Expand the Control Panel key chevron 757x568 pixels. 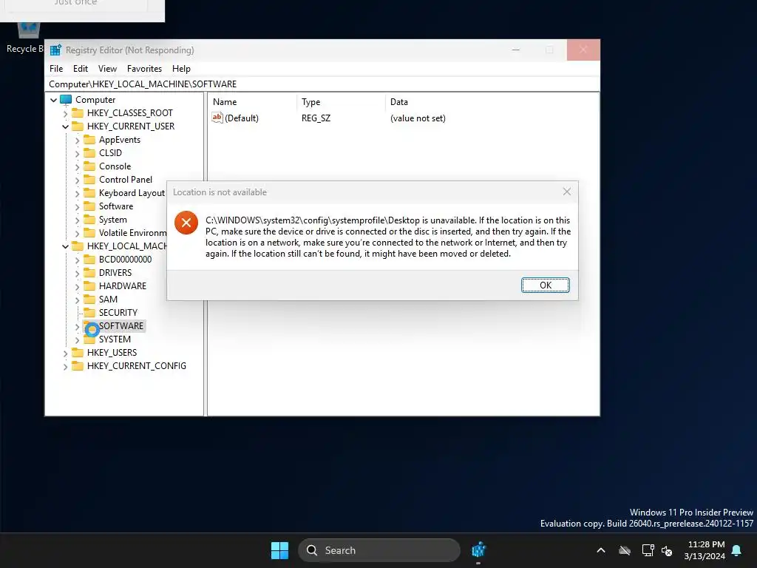click(x=77, y=180)
